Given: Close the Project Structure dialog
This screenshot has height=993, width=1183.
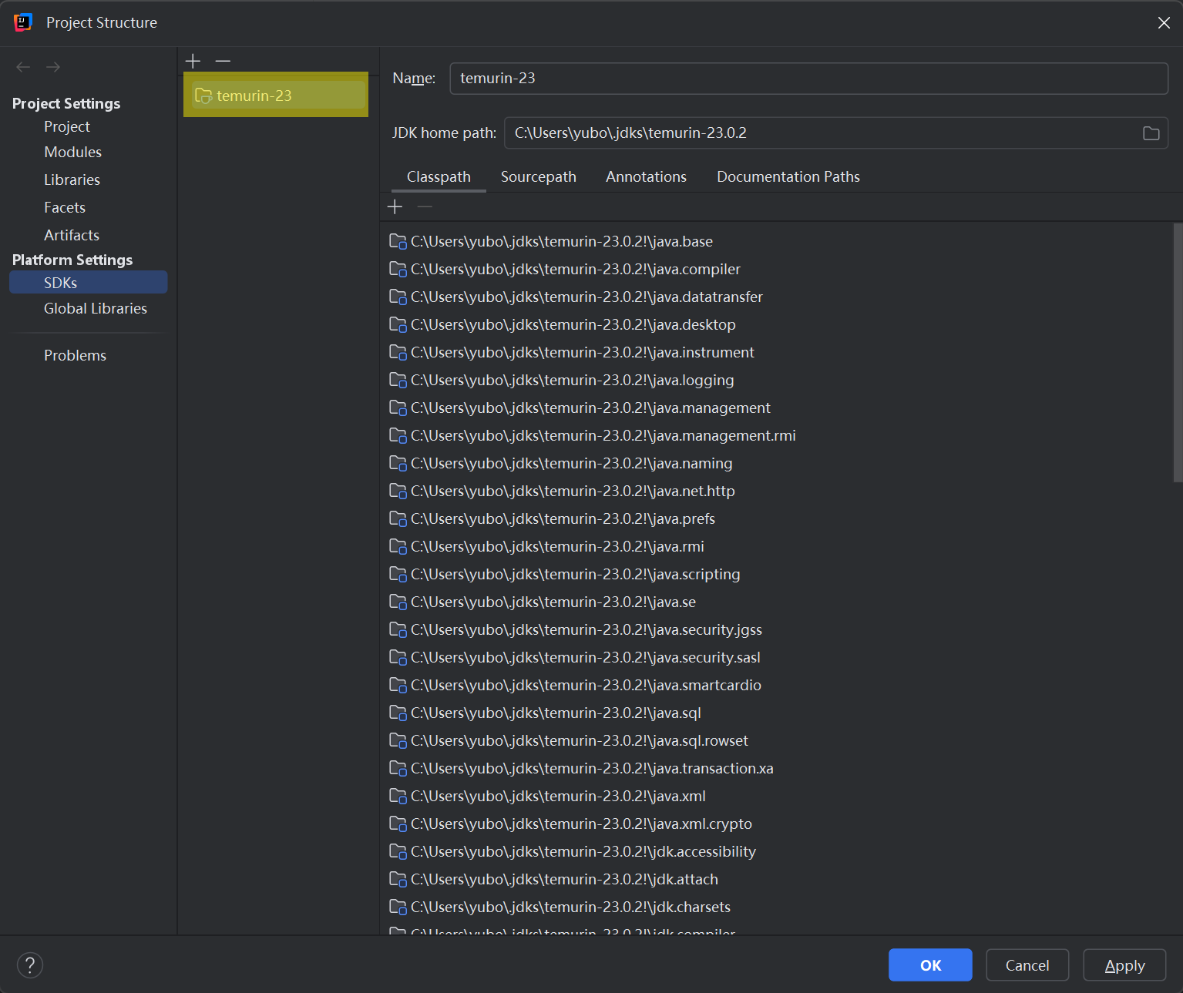Looking at the screenshot, I should [x=1164, y=23].
